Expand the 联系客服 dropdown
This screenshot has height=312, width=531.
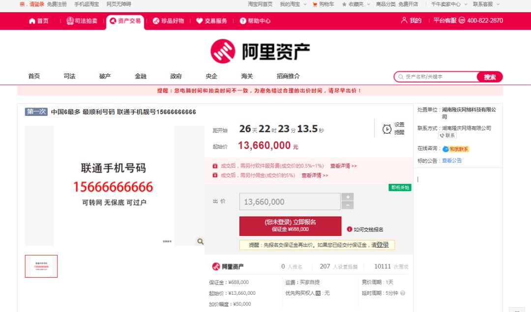498,4
